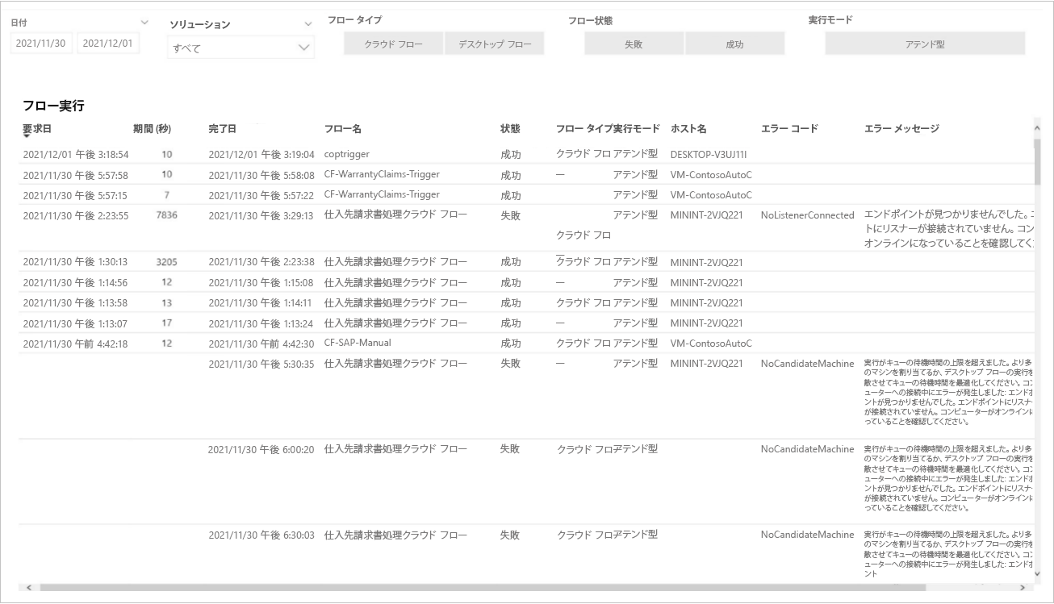This screenshot has width=1054, height=604.
Task: Filter flow state by 成功
Action: 734,44
